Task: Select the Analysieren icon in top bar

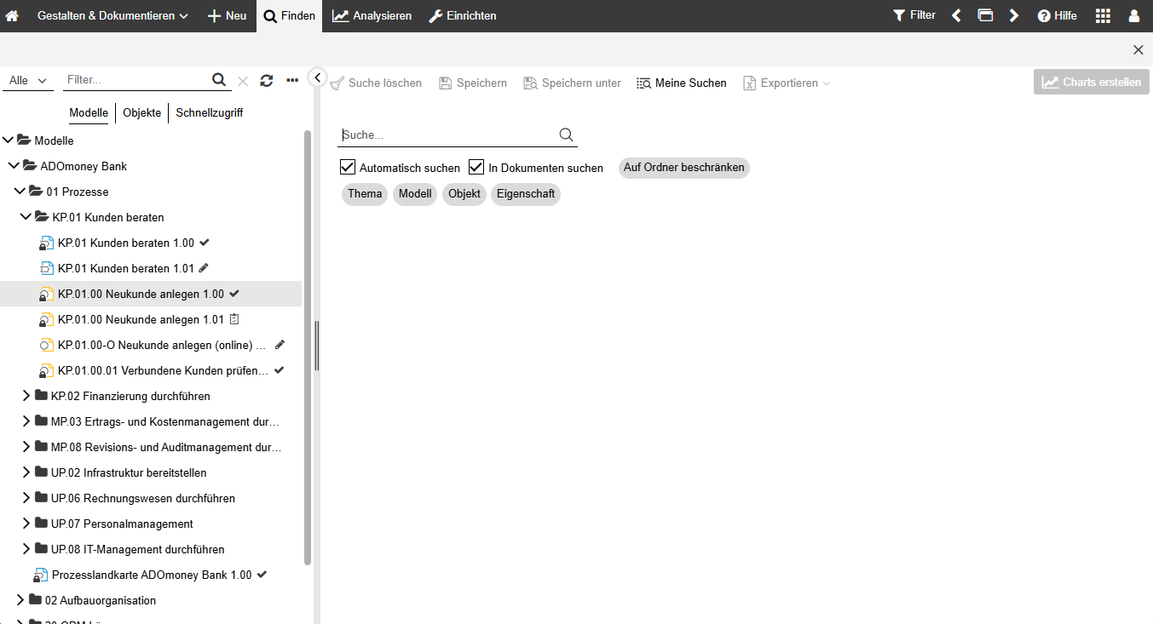Action: pos(340,15)
